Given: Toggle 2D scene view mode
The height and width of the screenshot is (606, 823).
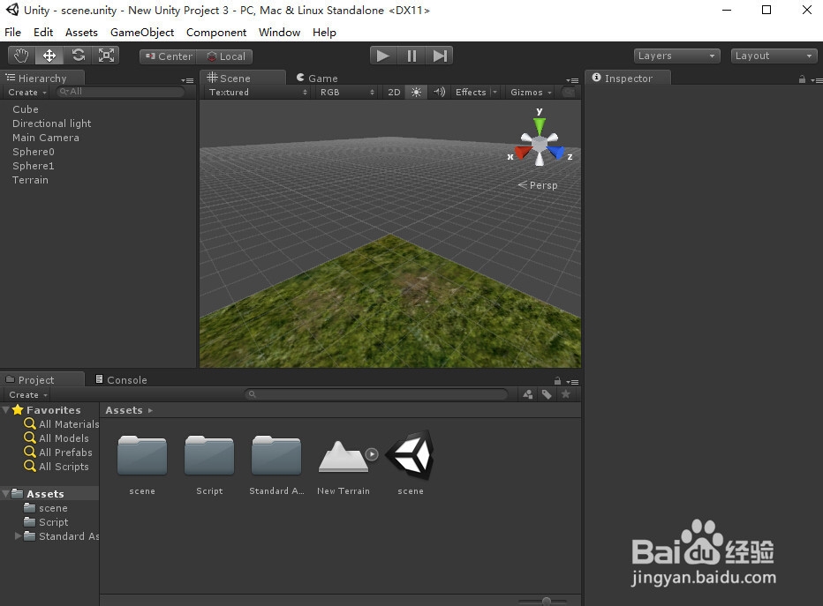Looking at the screenshot, I should pyautogui.click(x=394, y=93).
